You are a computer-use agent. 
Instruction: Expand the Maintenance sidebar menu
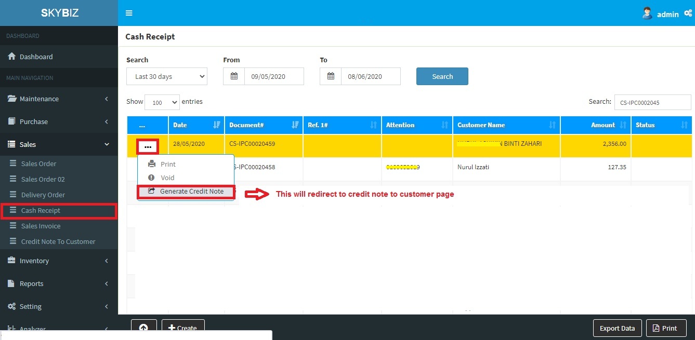pos(59,99)
